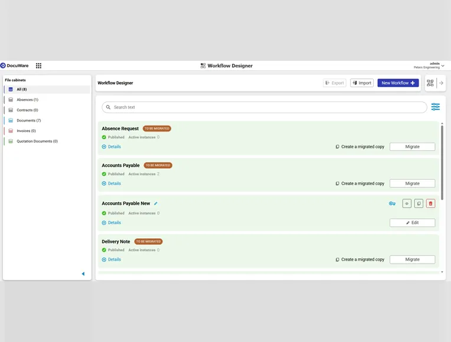Click the Search text field

264,107
